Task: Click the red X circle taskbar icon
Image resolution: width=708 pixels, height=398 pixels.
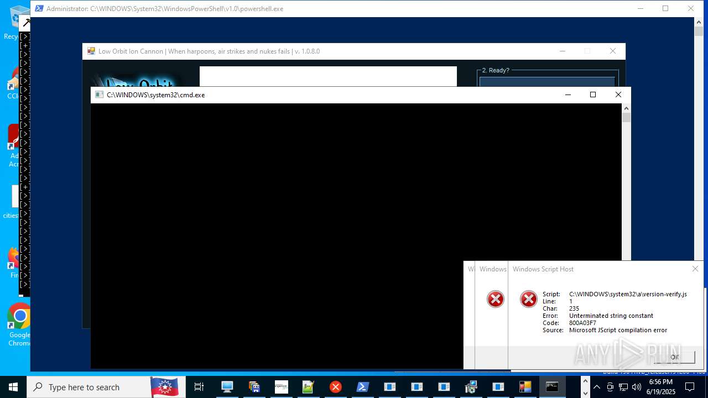Action: click(335, 387)
